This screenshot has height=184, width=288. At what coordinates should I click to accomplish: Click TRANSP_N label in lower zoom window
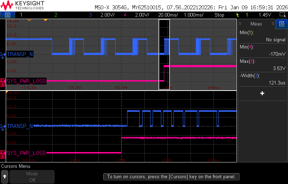20,126
